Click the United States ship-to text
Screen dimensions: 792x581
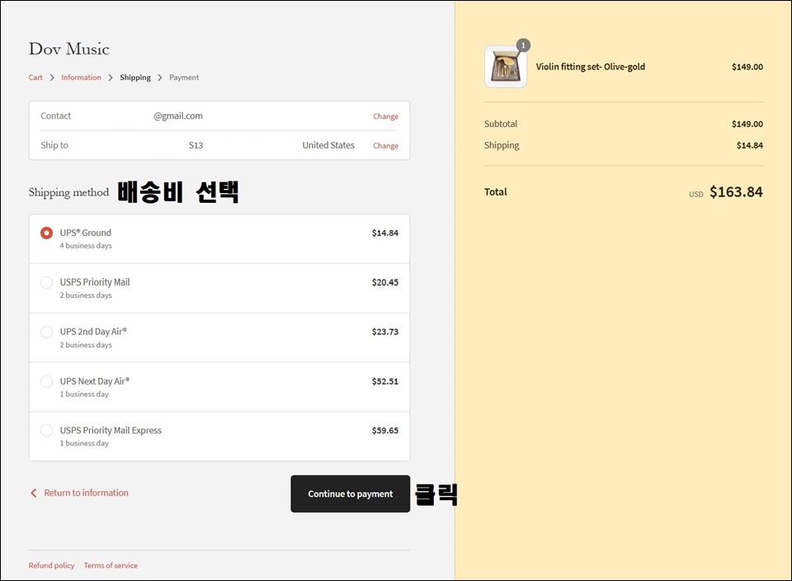(x=328, y=145)
